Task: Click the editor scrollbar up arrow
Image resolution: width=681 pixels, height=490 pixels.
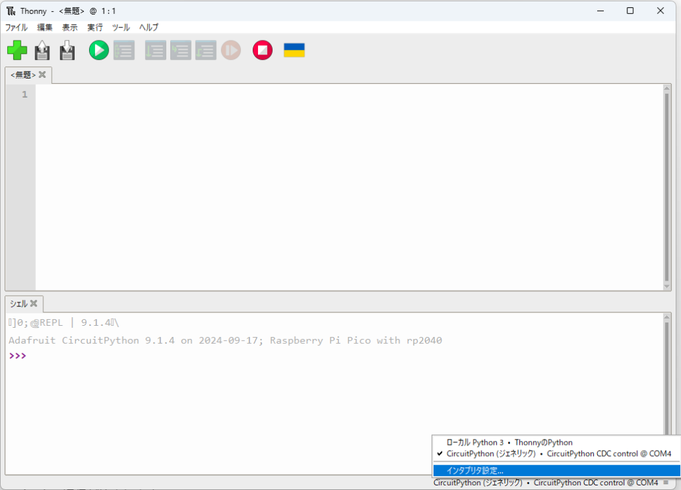Action: 666,88
